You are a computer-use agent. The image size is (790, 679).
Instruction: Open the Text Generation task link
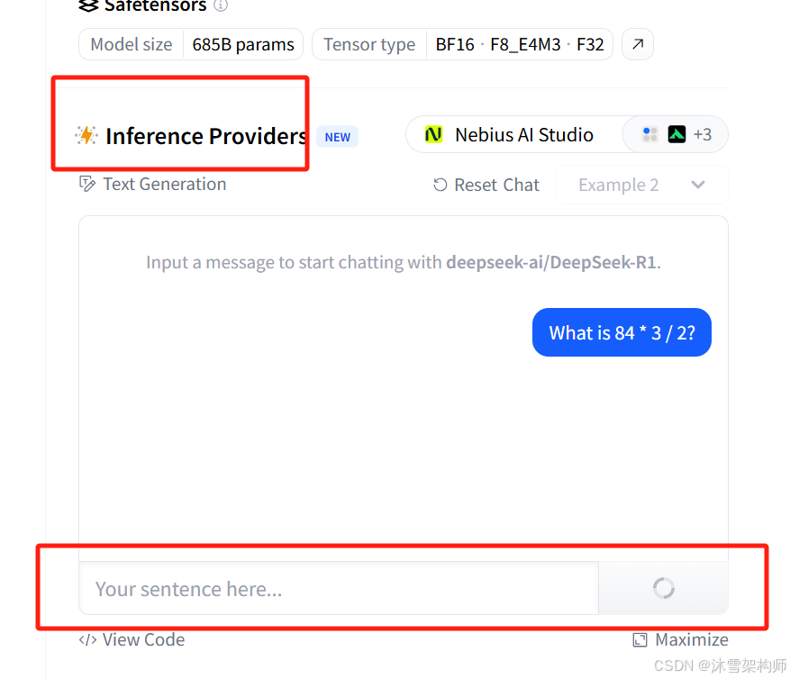(152, 184)
